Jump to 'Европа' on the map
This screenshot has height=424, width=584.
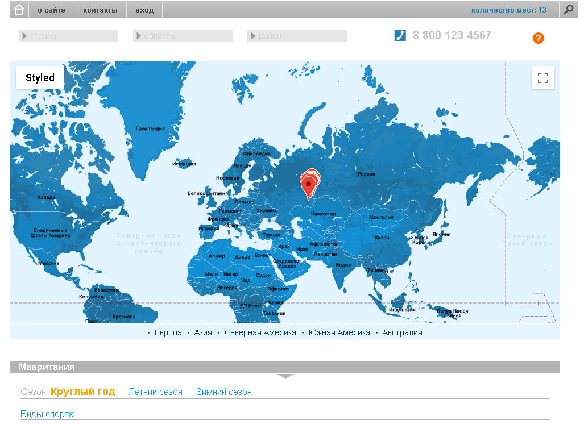point(168,332)
